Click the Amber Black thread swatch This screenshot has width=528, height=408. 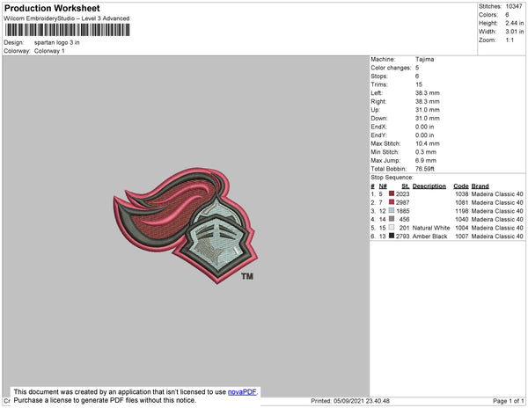point(392,236)
